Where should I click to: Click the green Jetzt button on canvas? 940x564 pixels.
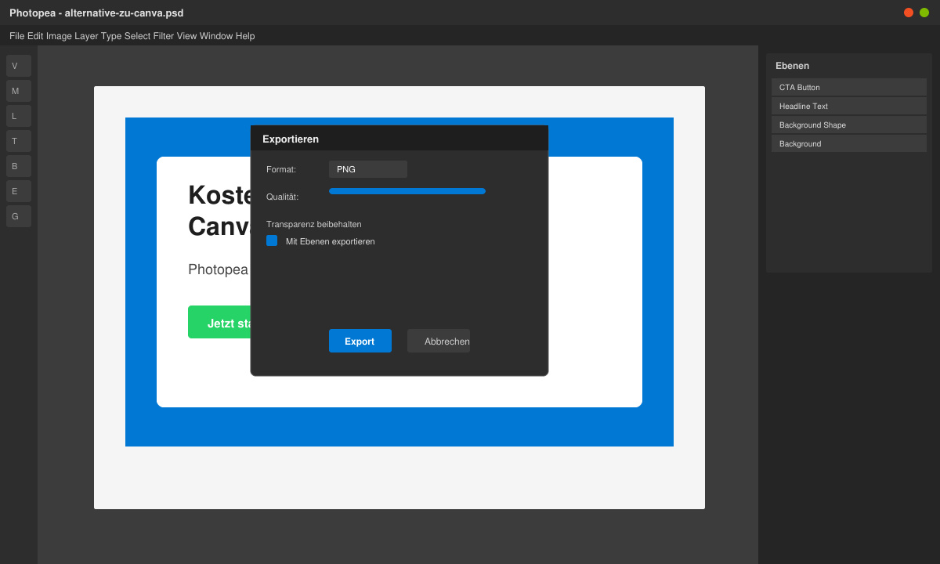(219, 322)
